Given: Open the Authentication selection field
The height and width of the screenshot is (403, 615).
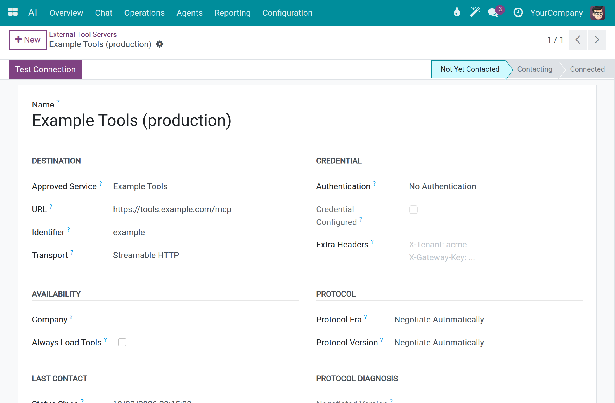Looking at the screenshot, I should 496,186.
